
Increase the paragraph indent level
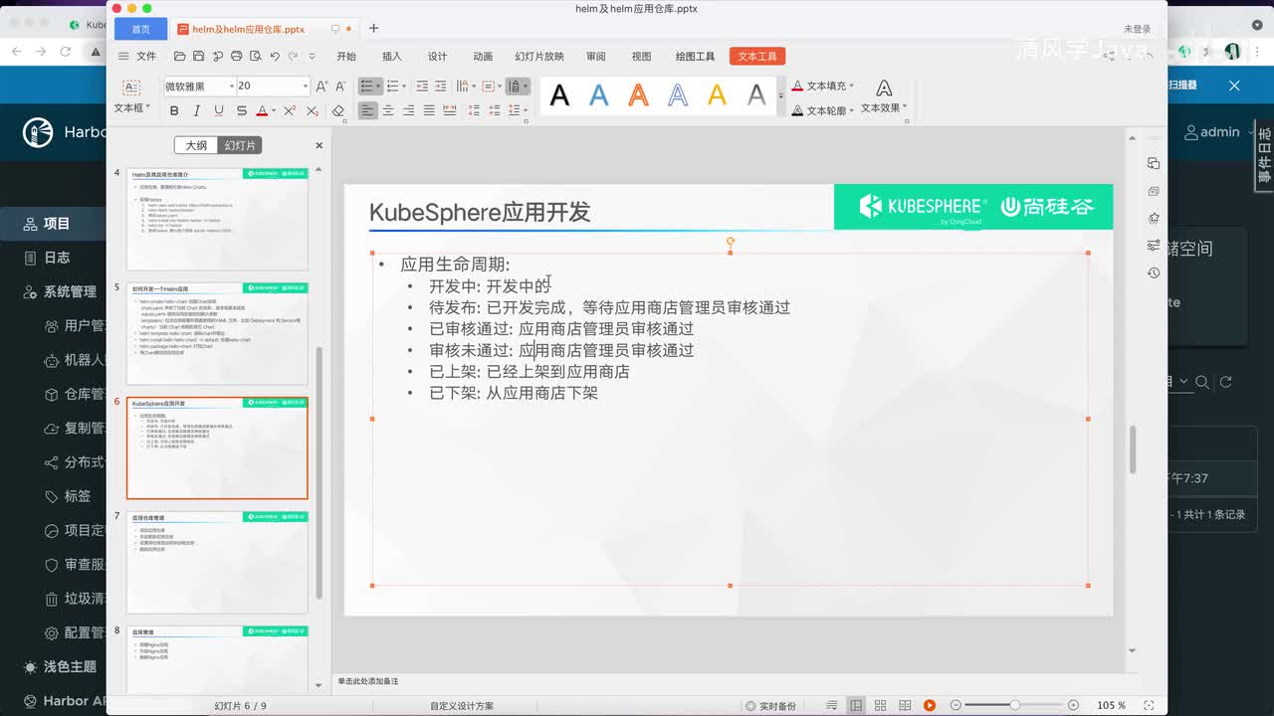pyautogui.click(x=441, y=87)
